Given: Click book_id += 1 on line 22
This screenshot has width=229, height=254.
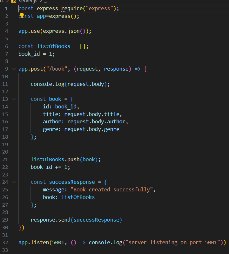Looking at the screenshot, I should point(49,167).
